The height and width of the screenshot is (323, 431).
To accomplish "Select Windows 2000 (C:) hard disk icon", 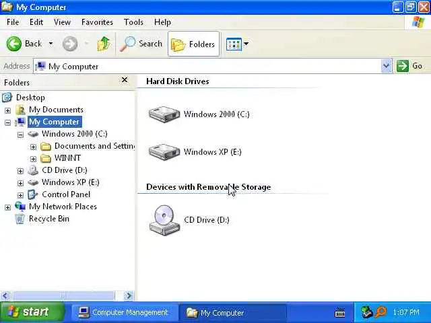I will coord(164,114).
